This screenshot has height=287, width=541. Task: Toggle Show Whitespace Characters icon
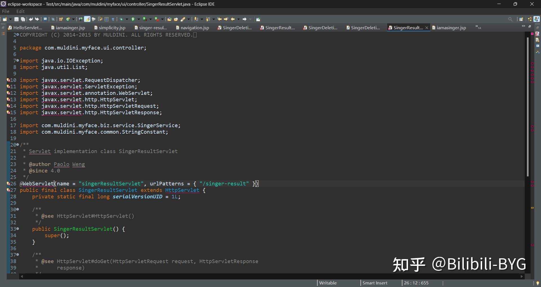(113, 19)
